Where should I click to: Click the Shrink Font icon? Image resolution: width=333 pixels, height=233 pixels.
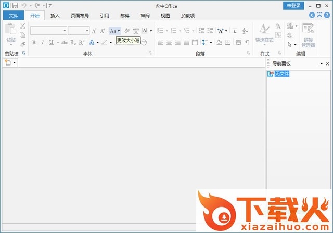(103, 31)
